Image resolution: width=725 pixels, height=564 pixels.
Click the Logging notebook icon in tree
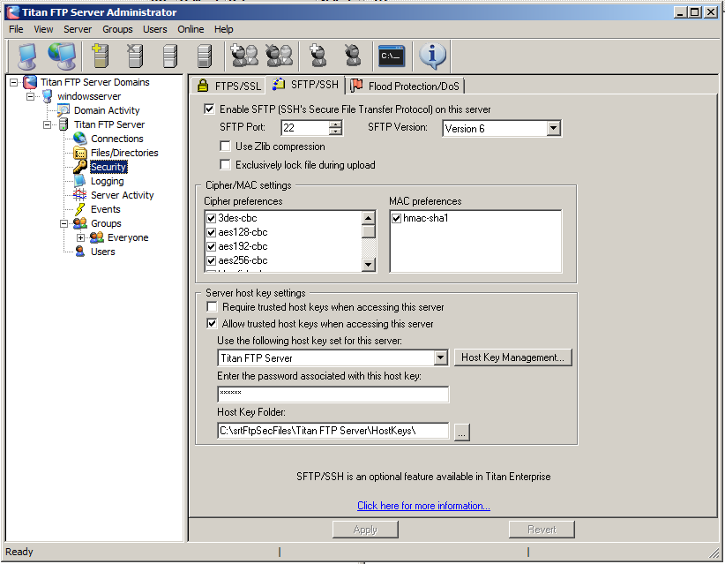coord(80,181)
